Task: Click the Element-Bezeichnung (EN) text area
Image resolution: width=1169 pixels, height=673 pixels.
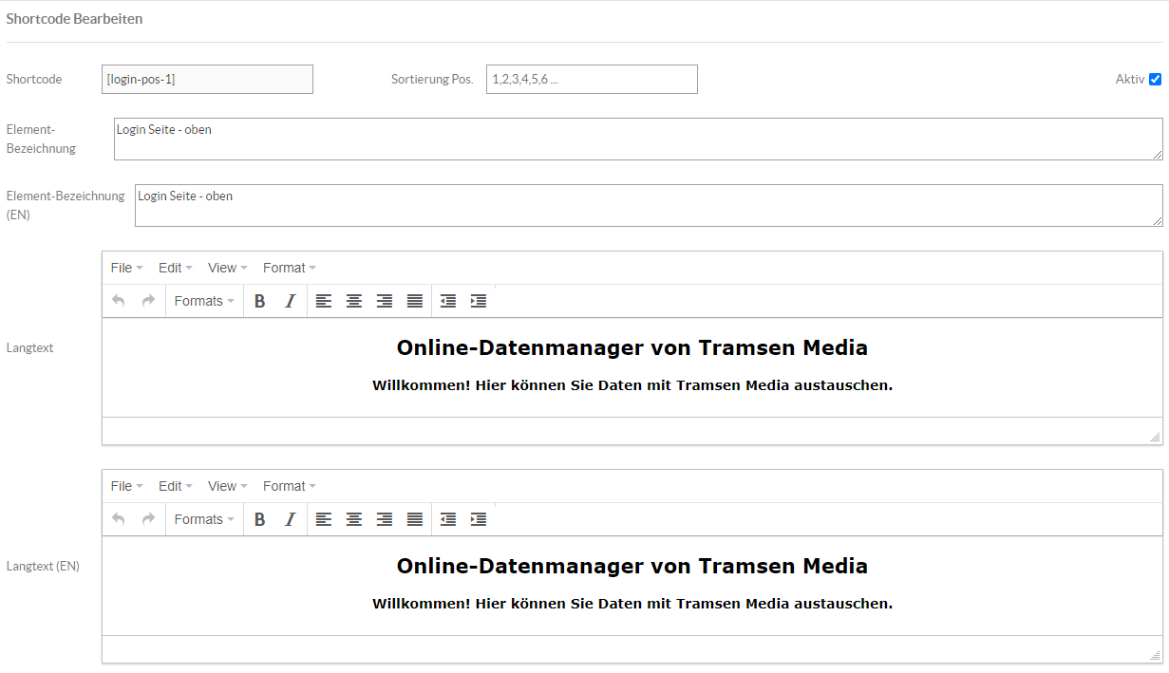Action: point(648,205)
